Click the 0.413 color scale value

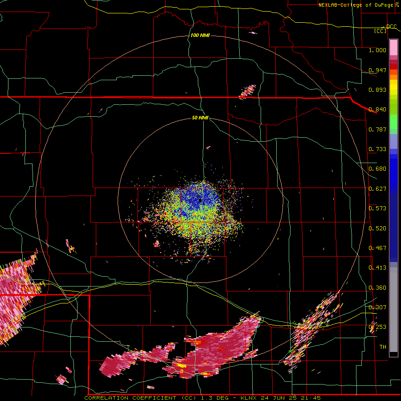[377, 268]
